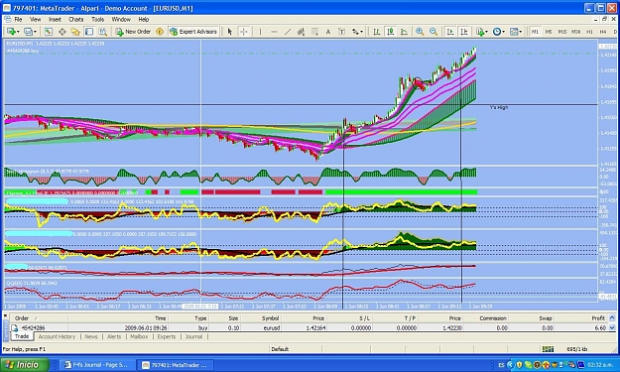Open the Insert menu
The image size is (620, 372).
pyautogui.click(x=55, y=20)
